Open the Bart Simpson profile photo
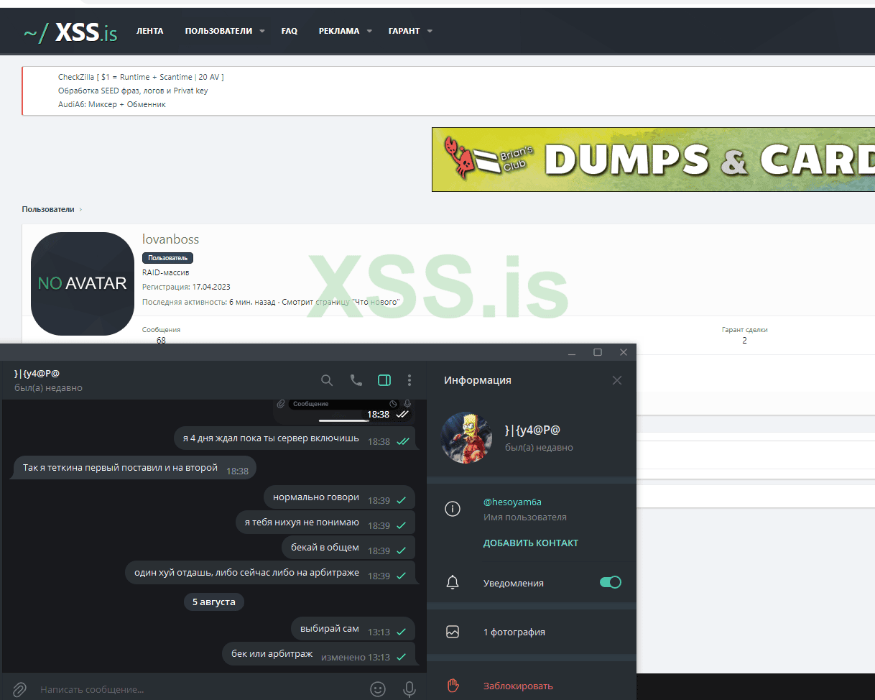 (x=466, y=437)
